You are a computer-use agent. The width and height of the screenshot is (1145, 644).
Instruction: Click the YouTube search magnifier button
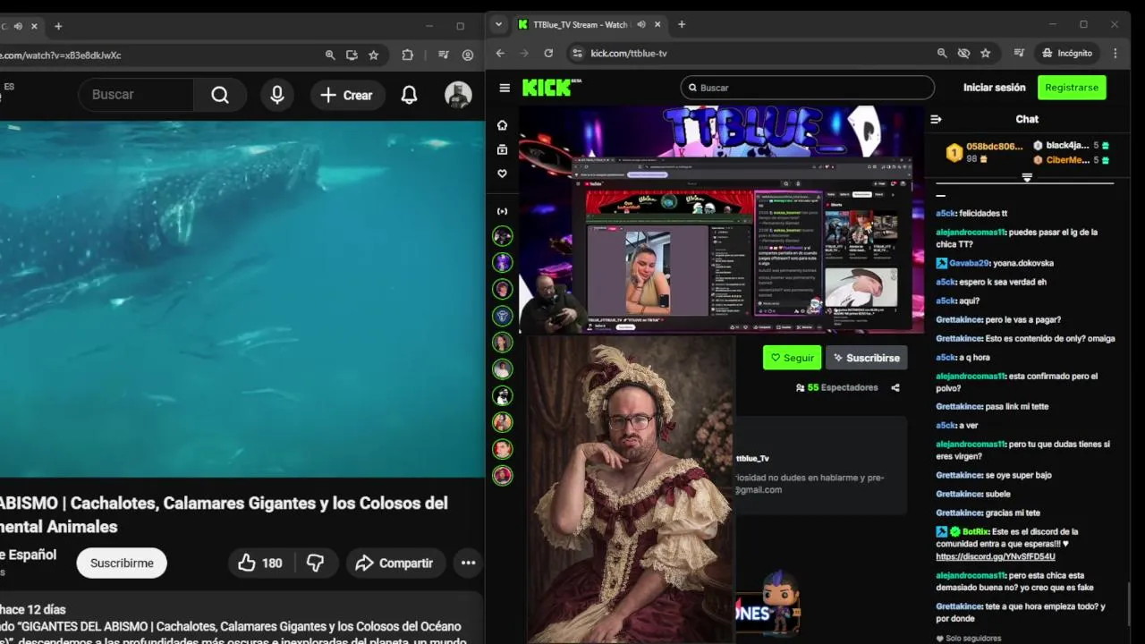(220, 95)
